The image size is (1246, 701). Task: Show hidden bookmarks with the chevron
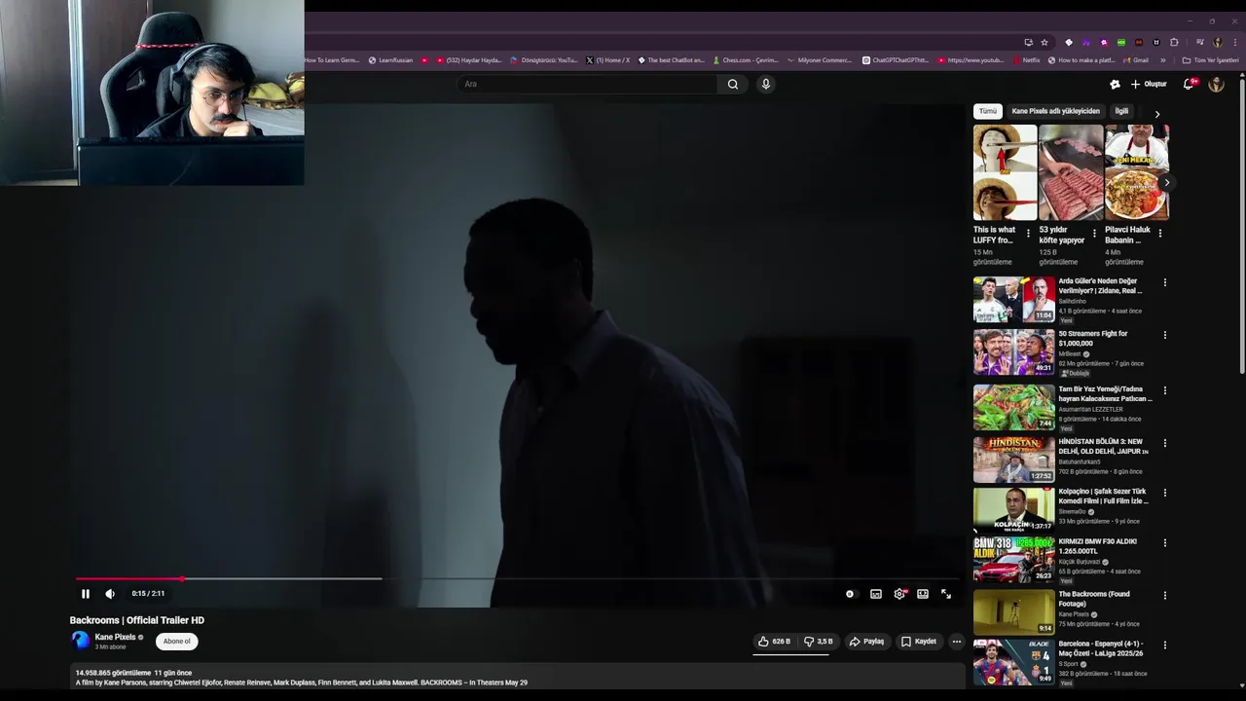click(1162, 60)
